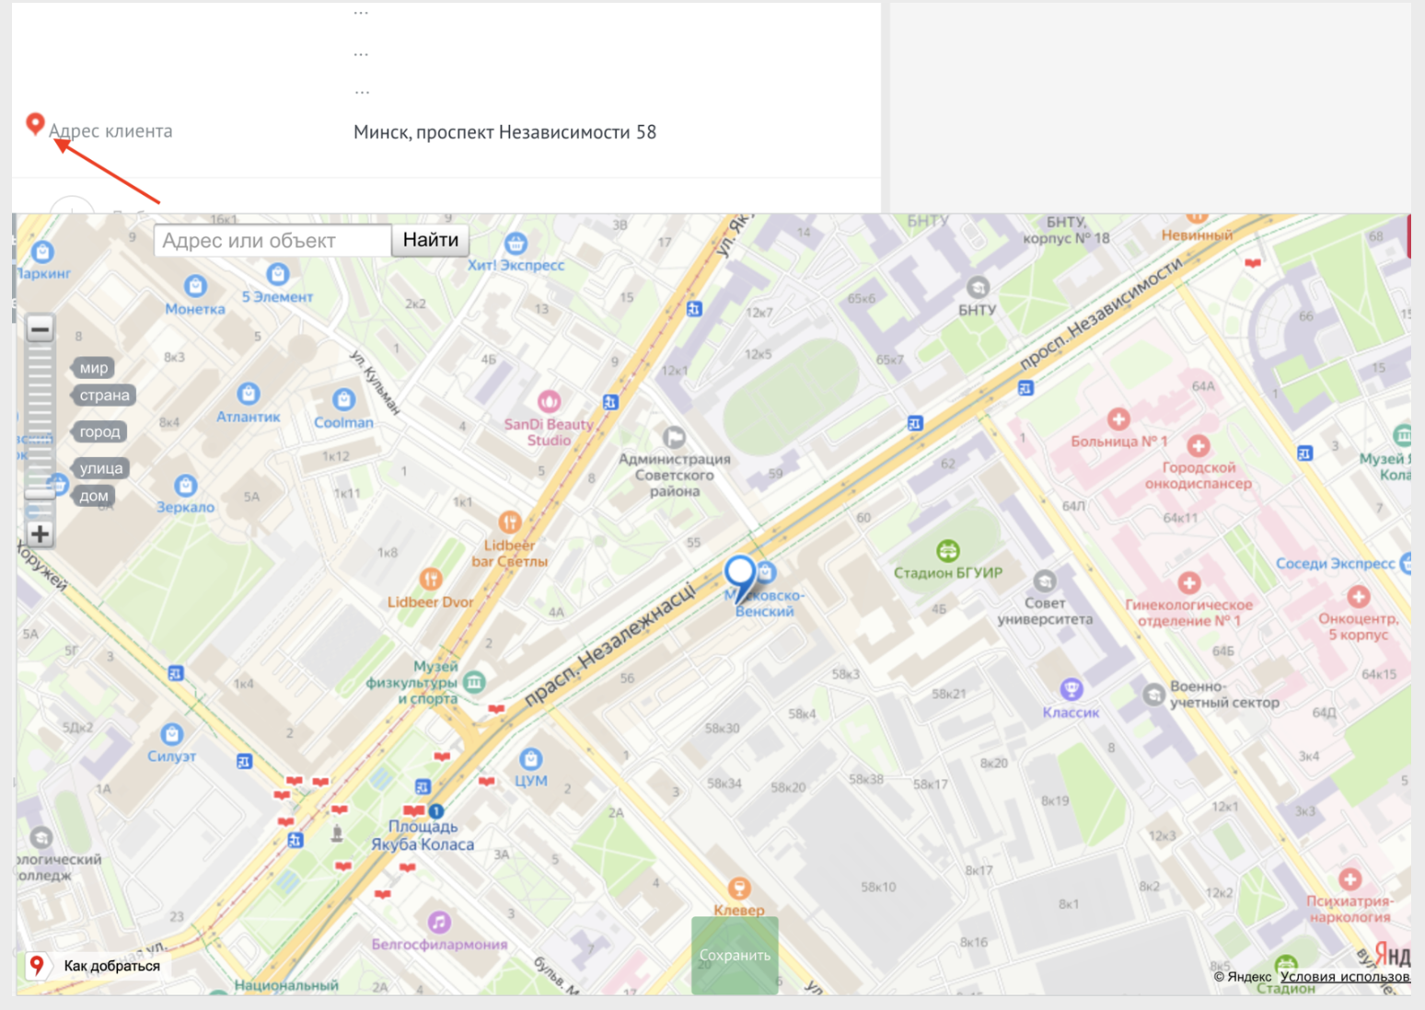Image resolution: width=1425 pixels, height=1010 pixels.
Task: Click the Атлантик shop icon
Action: 248,394
